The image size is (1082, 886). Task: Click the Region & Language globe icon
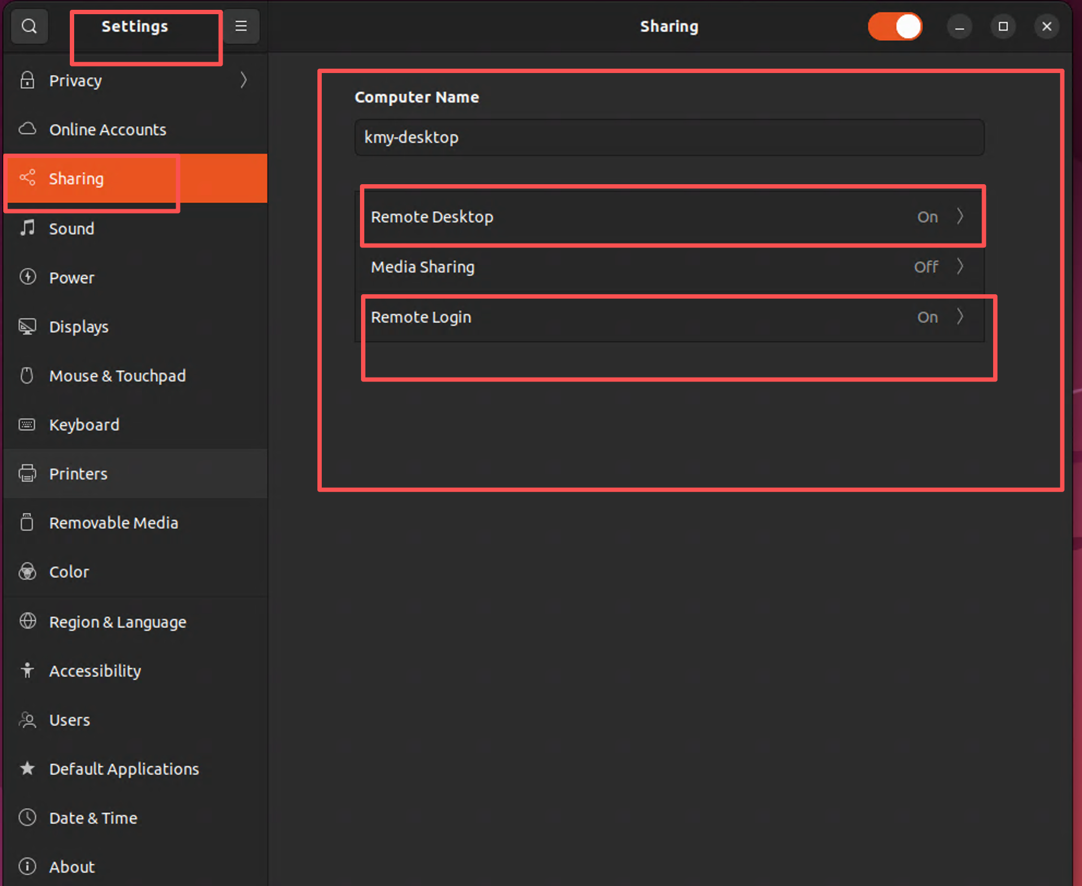tap(27, 621)
